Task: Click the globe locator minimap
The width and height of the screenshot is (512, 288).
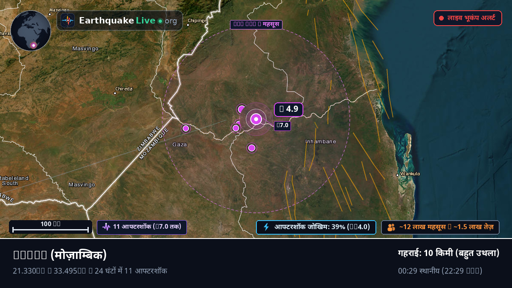Action: pos(31,31)
